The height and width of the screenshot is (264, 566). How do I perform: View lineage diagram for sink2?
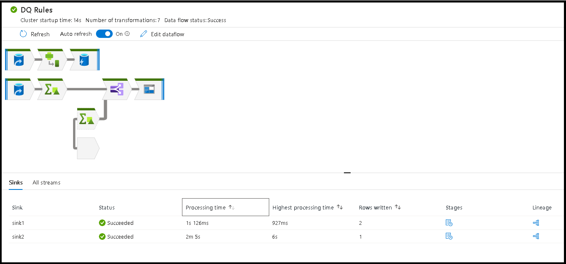click(x=536, y=236)
